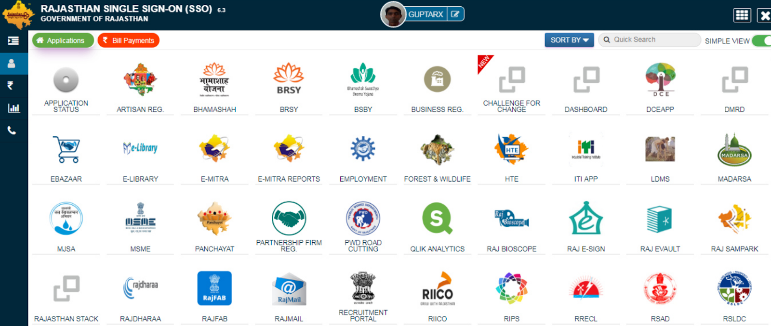Launch the E-Mitra app
Viewport: 771px width, 326px height.
coord(214,149)
